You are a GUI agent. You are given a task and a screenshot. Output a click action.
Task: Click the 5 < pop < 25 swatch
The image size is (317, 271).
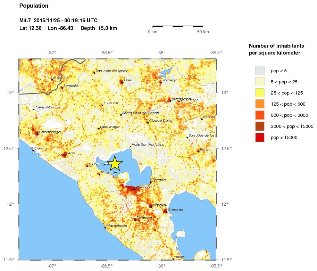coord(260,82)
